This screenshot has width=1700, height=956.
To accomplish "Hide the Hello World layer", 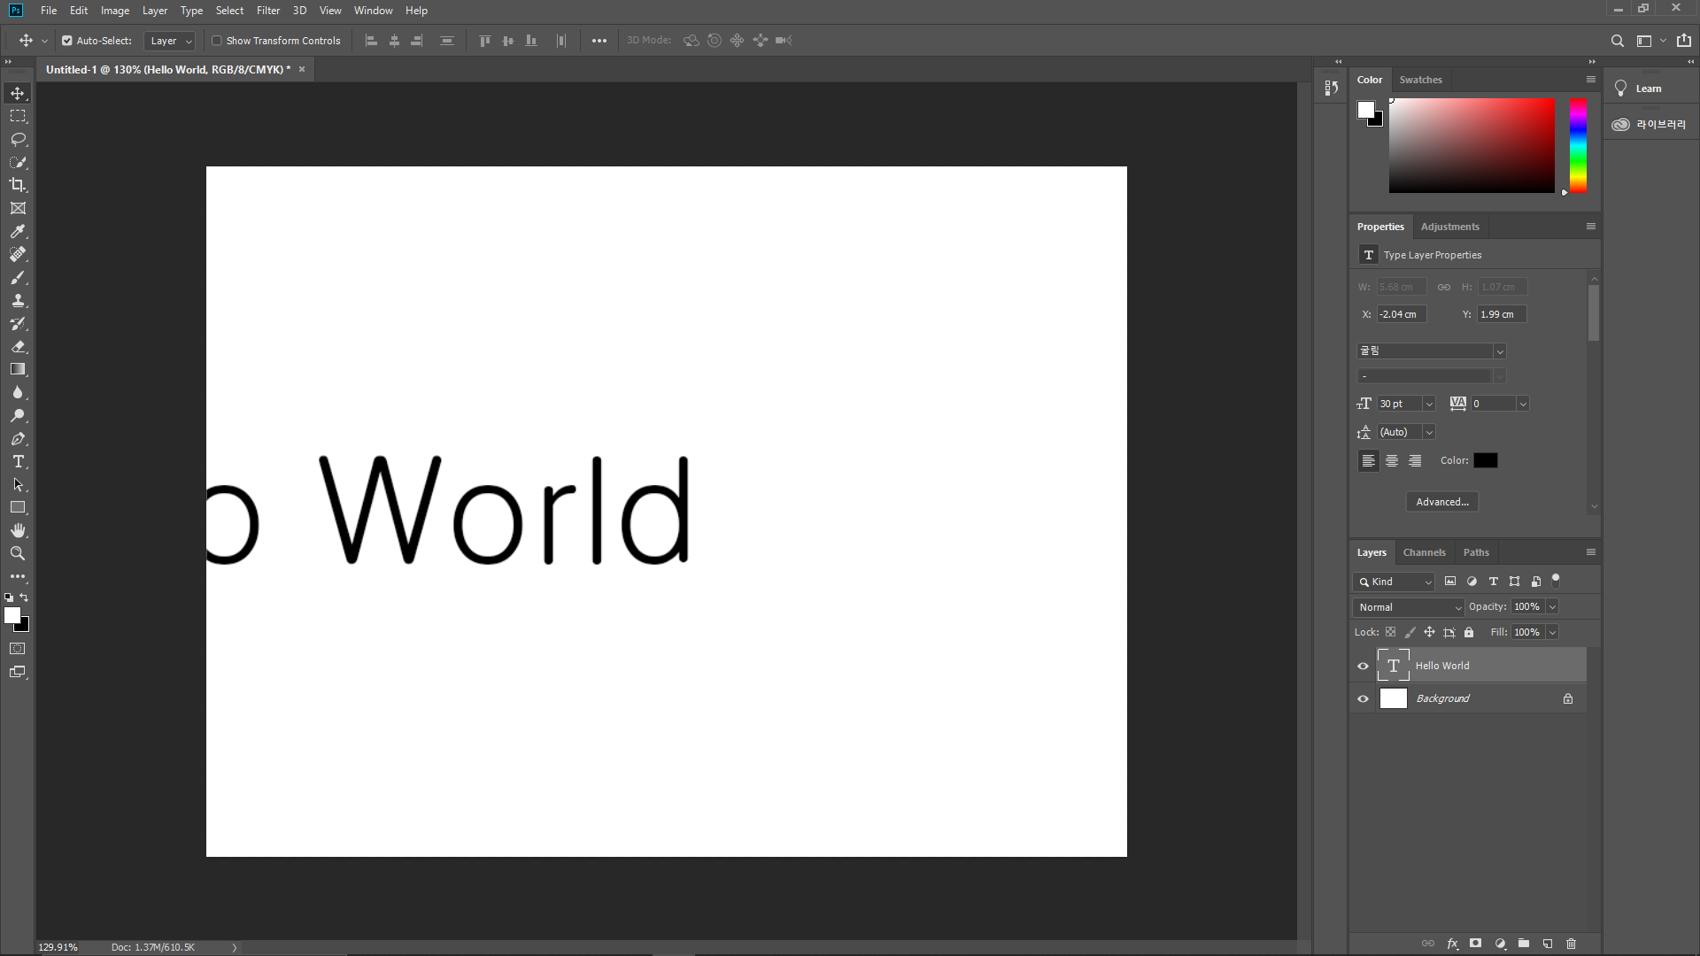I will (1364, 666).
